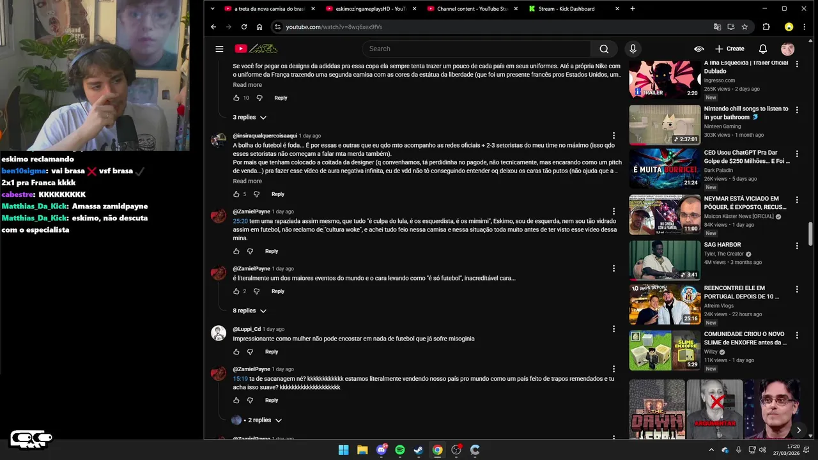Open the browser home page
818x460 pixels.
[259, 27]
